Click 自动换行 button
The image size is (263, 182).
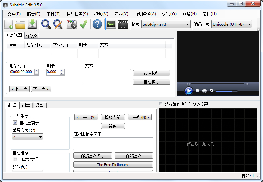point(152,82)
